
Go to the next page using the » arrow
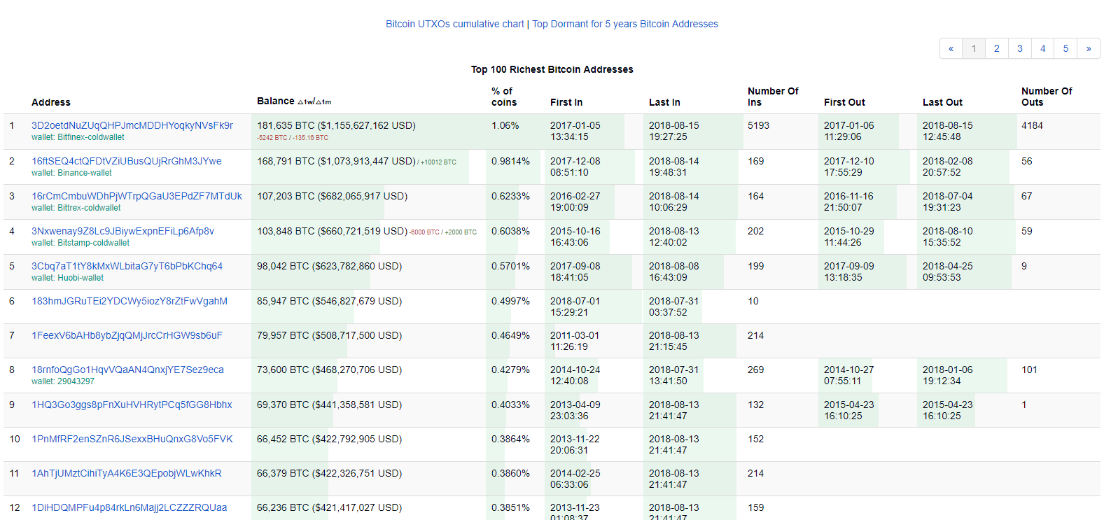[1088, 48]
